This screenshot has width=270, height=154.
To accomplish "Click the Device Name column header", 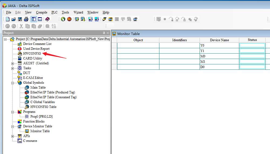I will coord(219,40).
